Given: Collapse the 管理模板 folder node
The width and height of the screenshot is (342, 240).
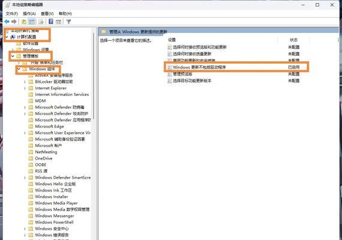Looking at the screenshot, I should pos(13,56).
